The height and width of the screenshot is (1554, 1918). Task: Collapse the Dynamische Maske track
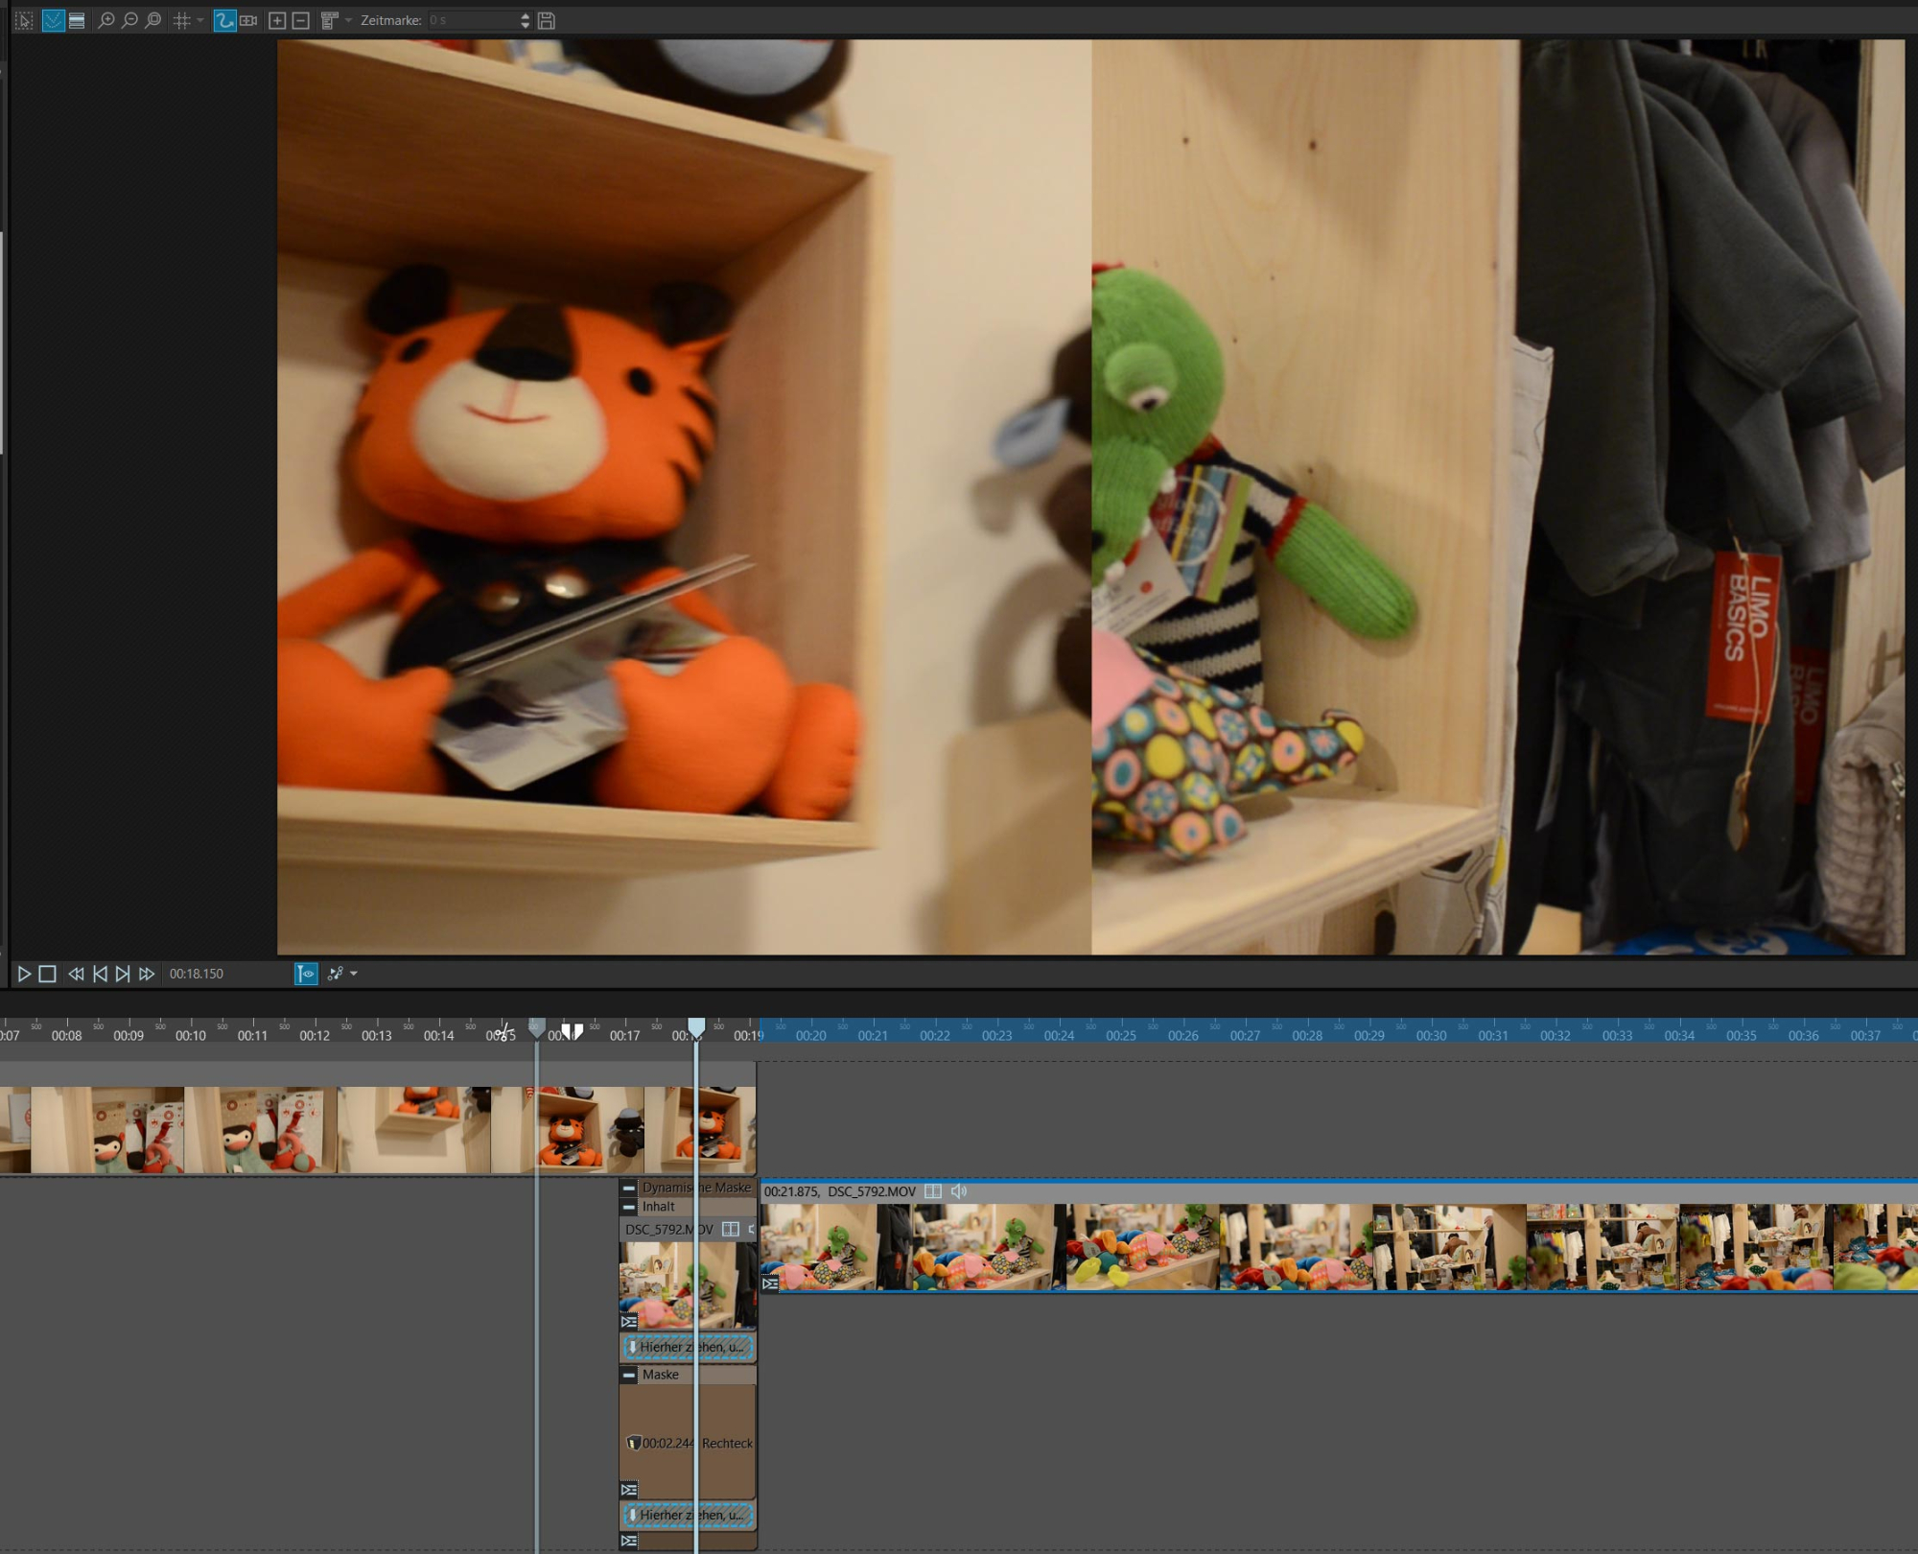(629, 1188)
